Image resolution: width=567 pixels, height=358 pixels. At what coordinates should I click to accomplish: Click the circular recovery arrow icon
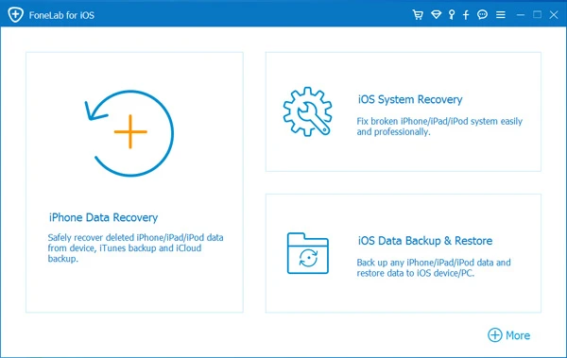[129, 133]
